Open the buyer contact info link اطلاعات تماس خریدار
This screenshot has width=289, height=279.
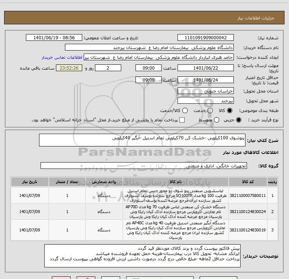(x=62, y=57)
